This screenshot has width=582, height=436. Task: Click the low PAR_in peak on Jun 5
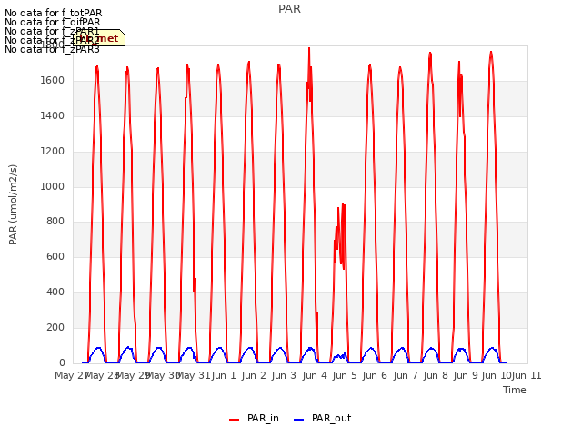[x=343, y=203]
